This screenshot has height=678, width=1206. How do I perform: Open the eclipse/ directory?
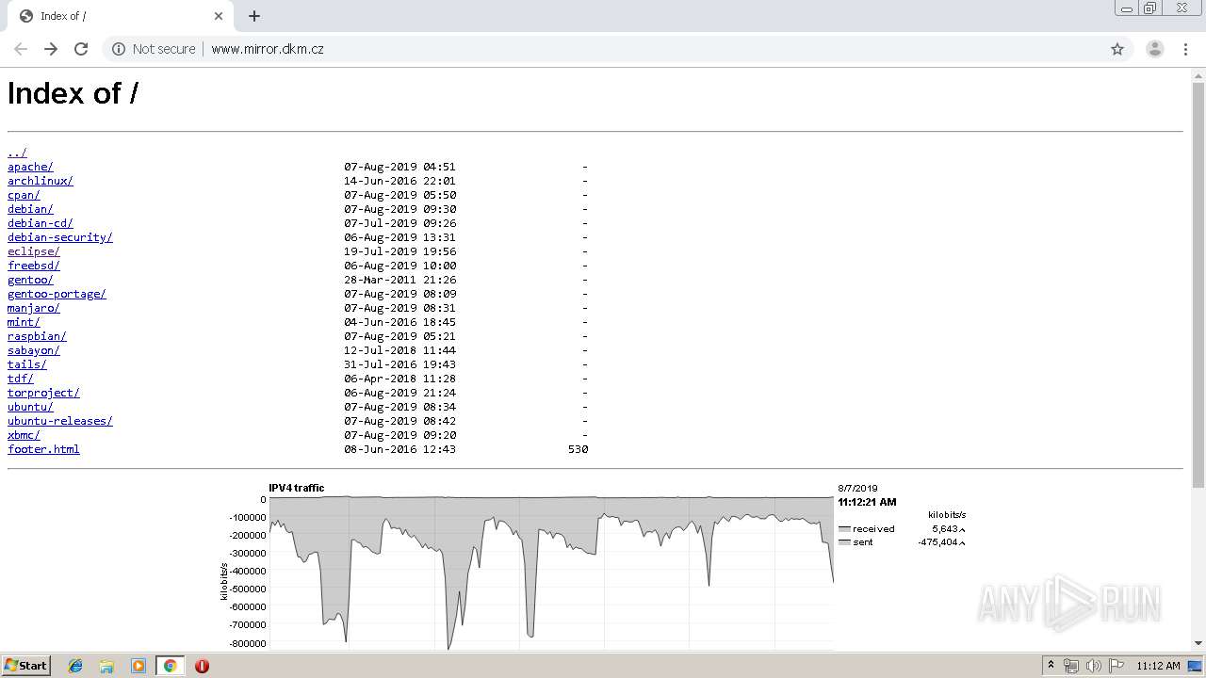pyautogui.click(x=34, y=251)
